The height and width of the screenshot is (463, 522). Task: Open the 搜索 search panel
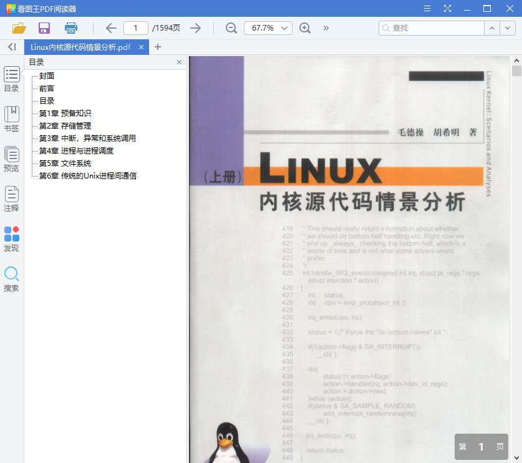coord(12,279)
